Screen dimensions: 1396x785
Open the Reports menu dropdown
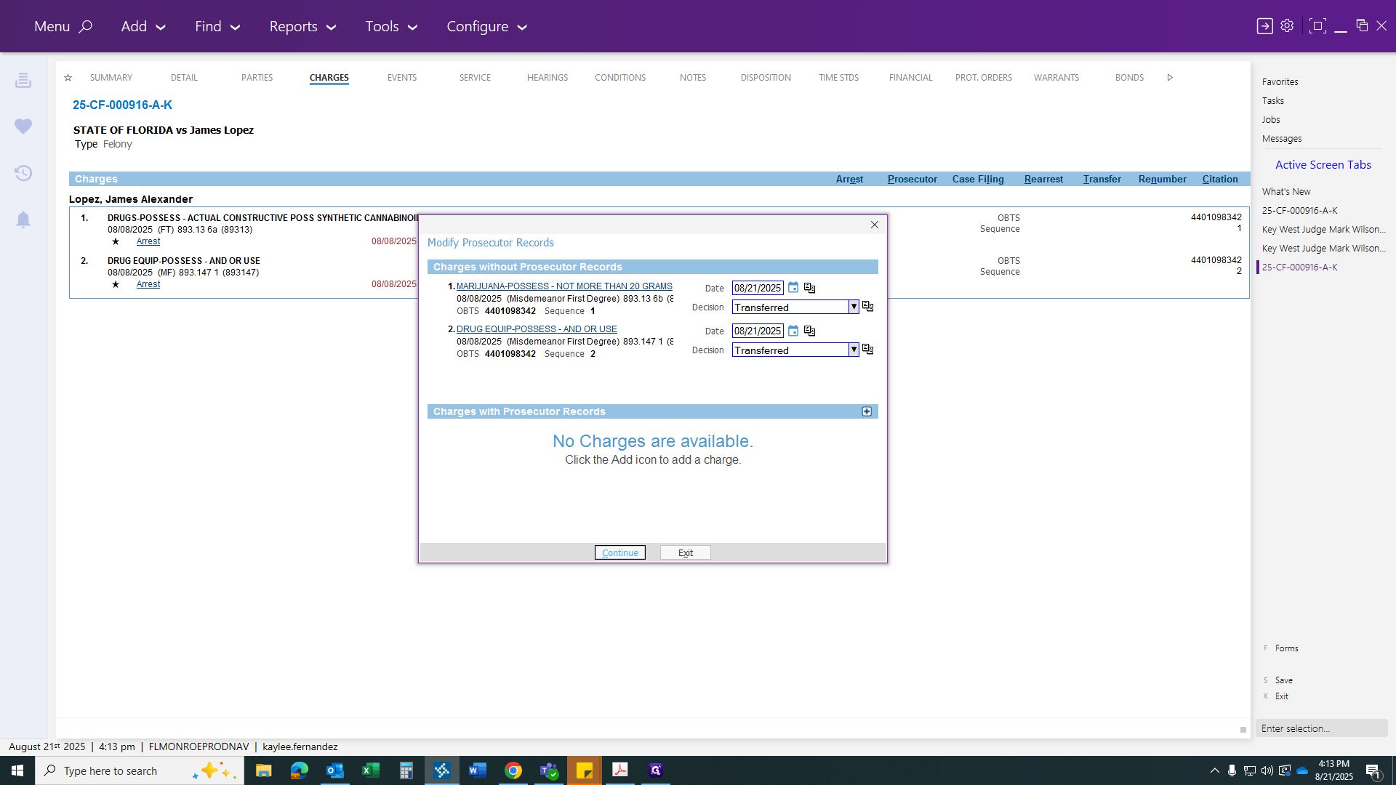pyautogui.click(x=302, y=26)
